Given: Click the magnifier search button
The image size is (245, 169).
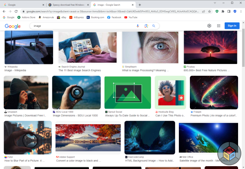Looking at the screenshot, I should [154, 26].
